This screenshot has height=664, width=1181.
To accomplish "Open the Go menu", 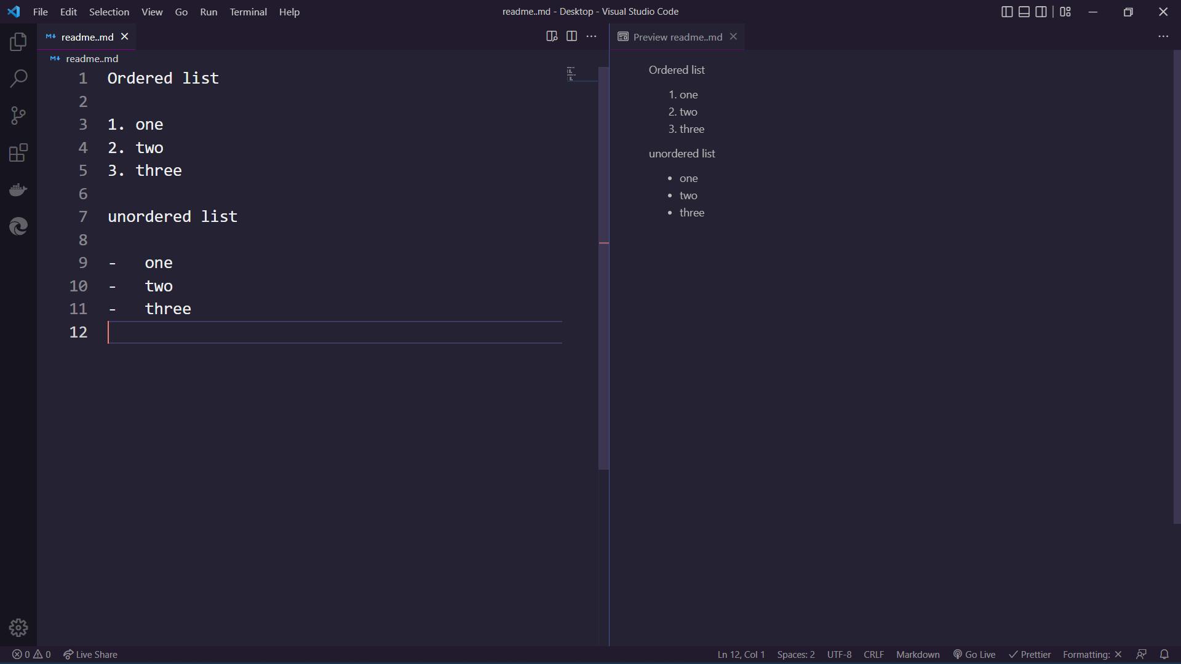I will coord(181,12).
